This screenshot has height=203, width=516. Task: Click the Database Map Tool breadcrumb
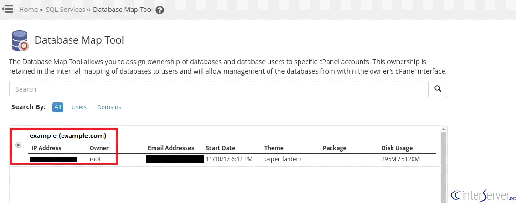123,10
